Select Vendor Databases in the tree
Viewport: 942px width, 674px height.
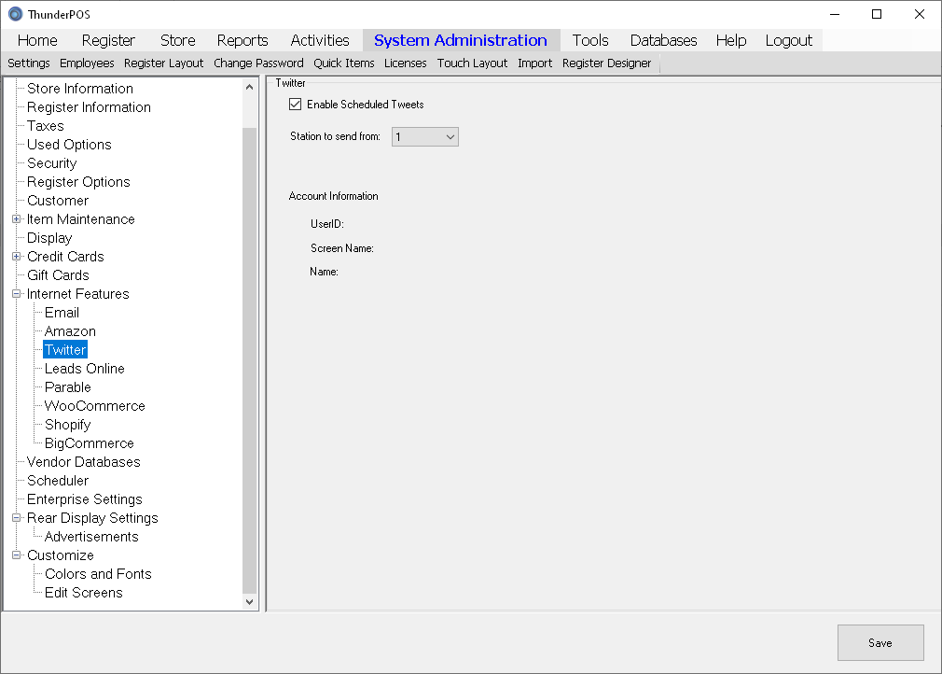(x=84, y=461)
